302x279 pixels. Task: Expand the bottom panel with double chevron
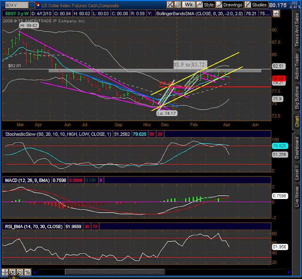[x=14, y=278]
